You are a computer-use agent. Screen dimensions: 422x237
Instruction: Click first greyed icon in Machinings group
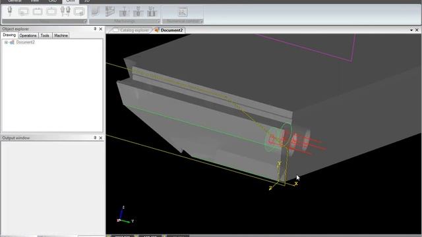95,12
